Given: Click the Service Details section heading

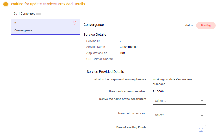Looking at the screenshot, I should click(95, 35).
